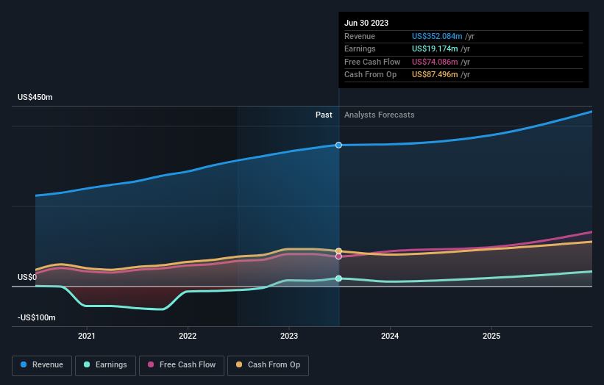Click the pink Free Cash Flow legend dot
This screenshot has height=385, width=604.
click(x=151, y=364)
